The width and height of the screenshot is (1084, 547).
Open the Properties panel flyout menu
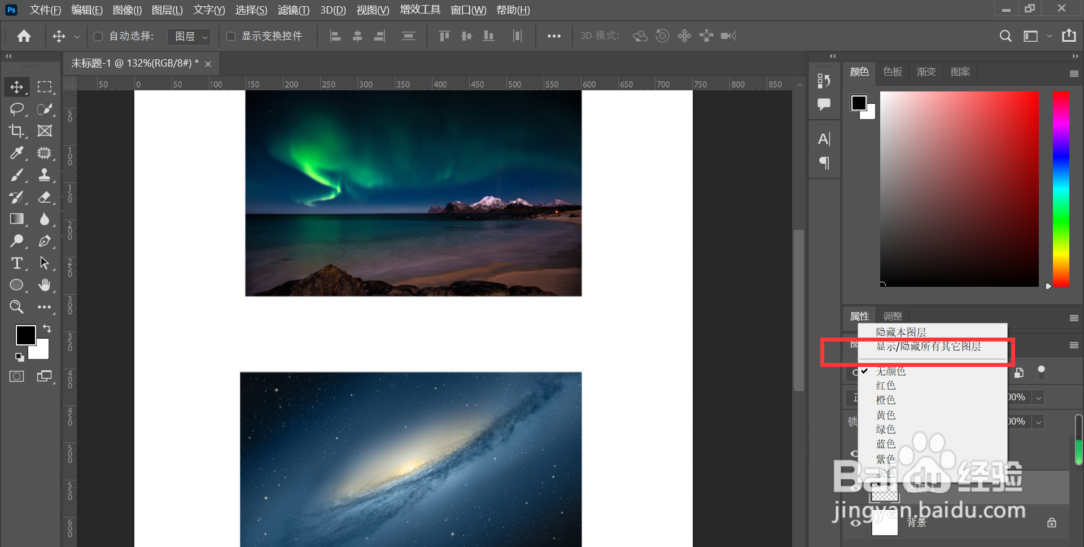(1074, 318)
